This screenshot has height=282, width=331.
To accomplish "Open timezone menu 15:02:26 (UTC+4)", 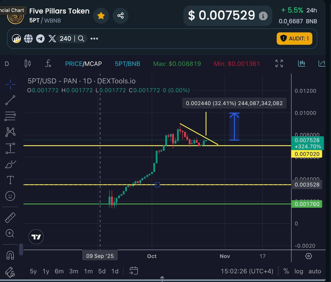I will pos(247,271).
